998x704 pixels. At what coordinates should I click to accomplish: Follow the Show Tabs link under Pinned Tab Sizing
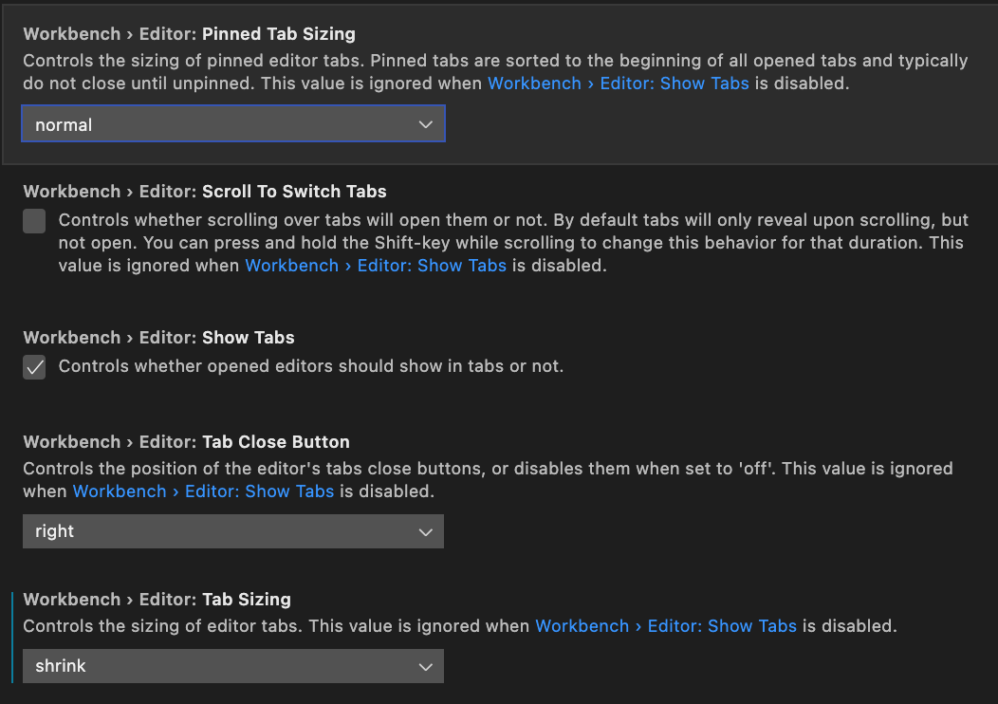click(619, 83)
